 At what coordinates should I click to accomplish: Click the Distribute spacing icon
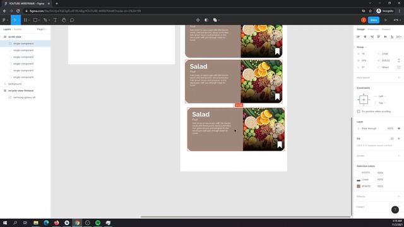coord(398,37)
